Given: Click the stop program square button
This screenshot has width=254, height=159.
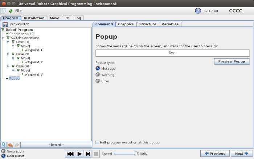Looking at the screenshot, I should click(x=96, y=154).
